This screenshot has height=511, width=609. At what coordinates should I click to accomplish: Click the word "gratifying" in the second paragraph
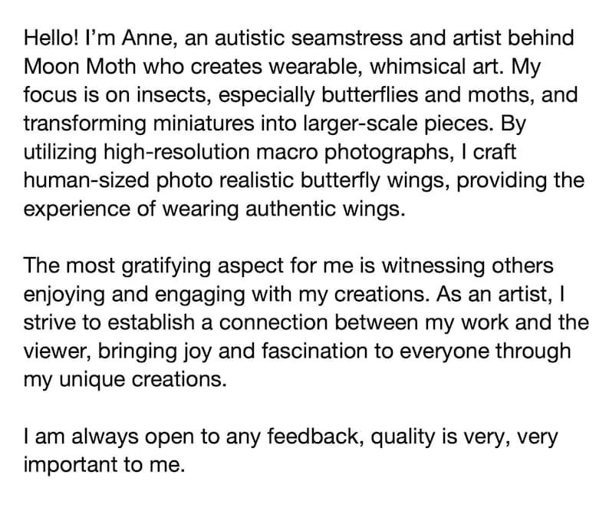(166, 265)
